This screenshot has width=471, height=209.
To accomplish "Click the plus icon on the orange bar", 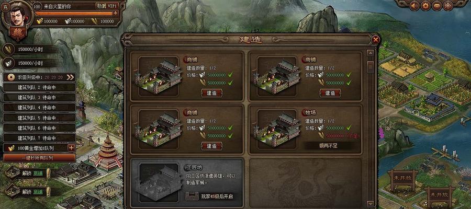I will [x=115, y=13].
